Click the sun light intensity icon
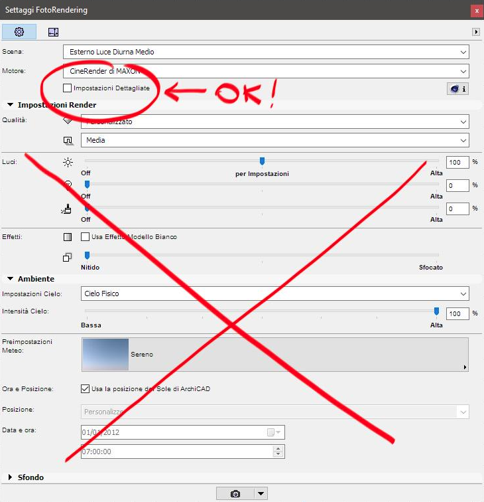Viewport: 484px width, 502px height. tap(68, 163)
